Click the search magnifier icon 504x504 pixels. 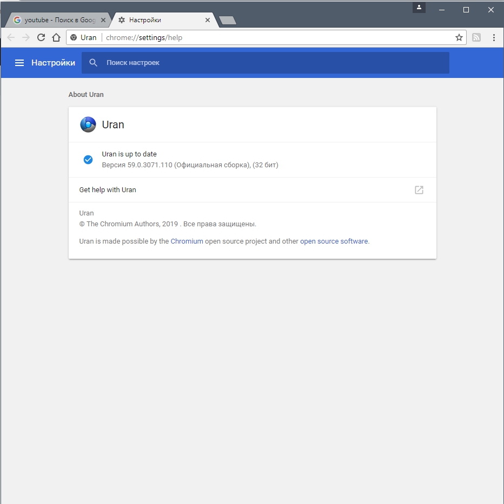point(93,63)
